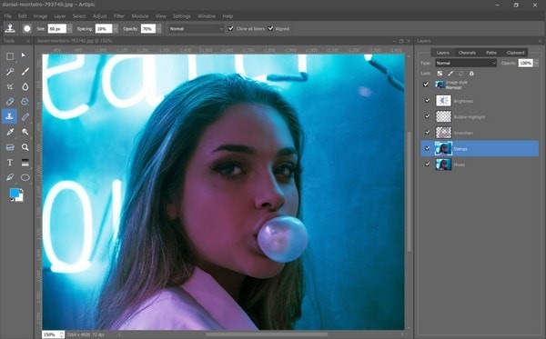This screenshot has height=339, width=546.
Task: Select the Photo layer thumbnail
Action: pos(444,165)
